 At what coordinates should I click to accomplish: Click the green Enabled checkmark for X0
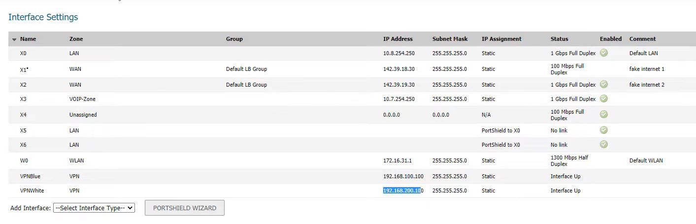click(603, 53)
